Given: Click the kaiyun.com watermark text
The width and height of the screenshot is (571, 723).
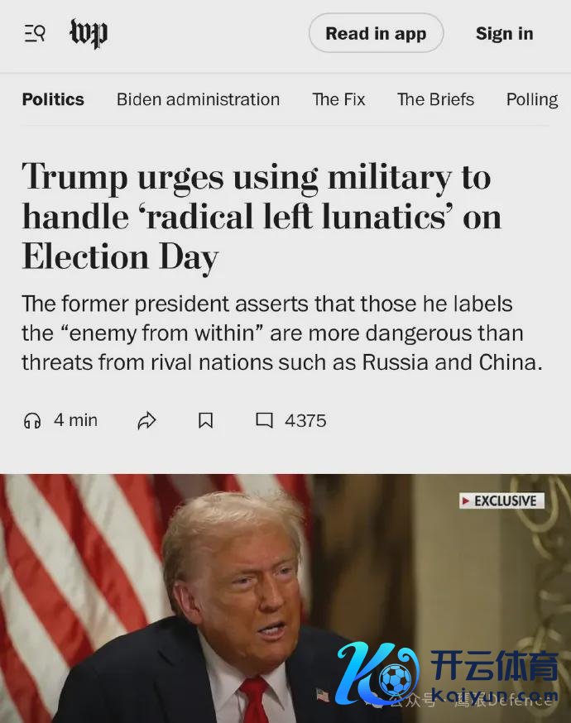Looking at the screenshot, I should click(496, 694).
